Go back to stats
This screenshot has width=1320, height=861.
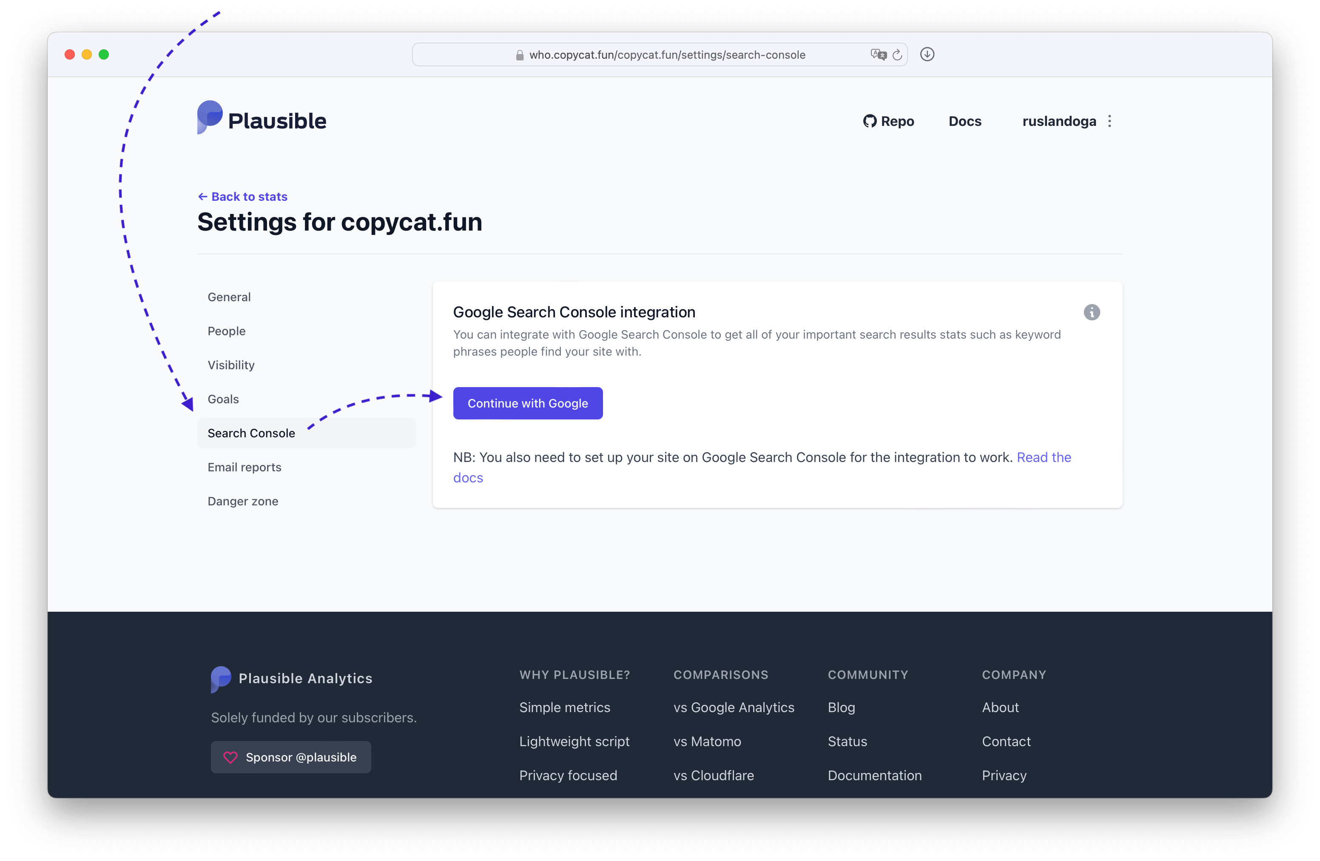coord(242,197)
